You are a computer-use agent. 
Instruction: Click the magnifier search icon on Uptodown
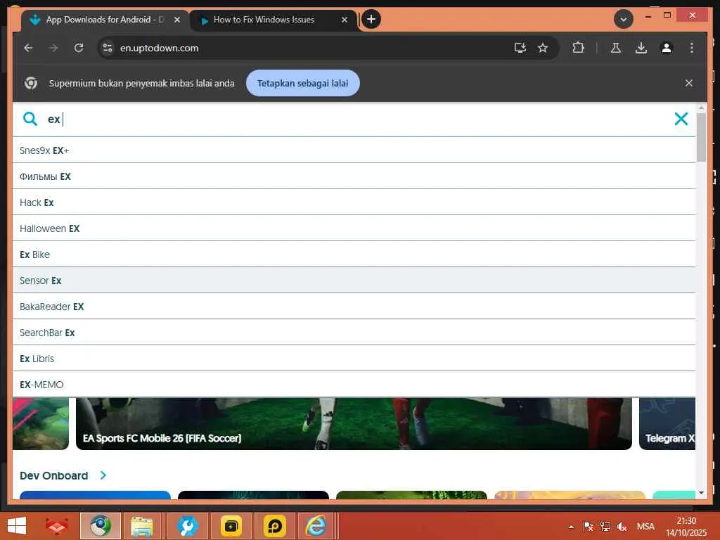(30, 119)
